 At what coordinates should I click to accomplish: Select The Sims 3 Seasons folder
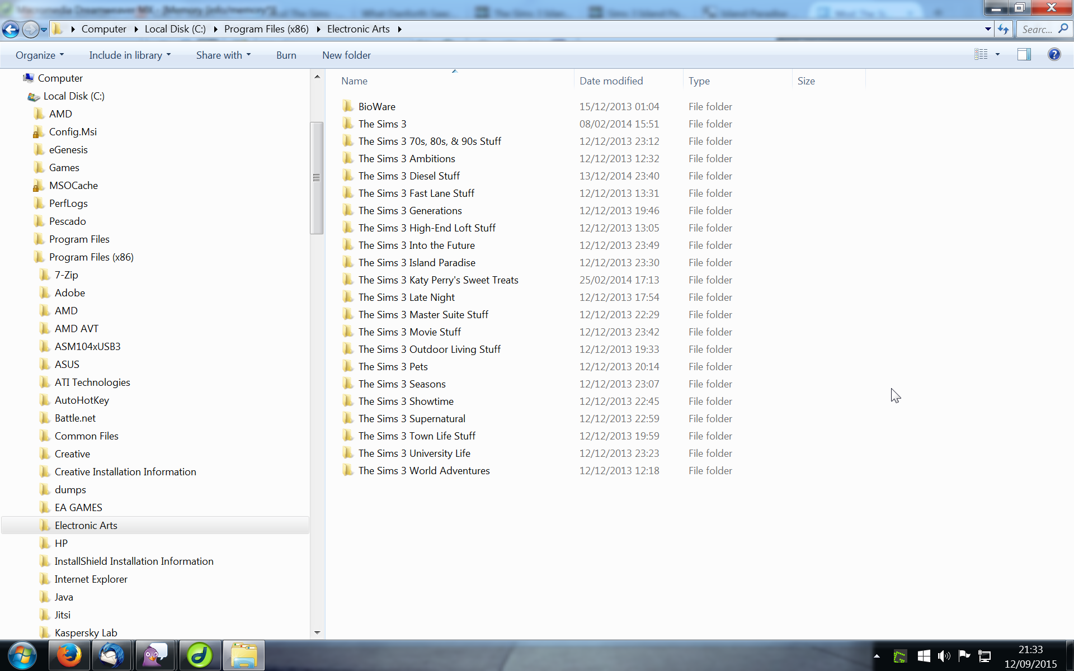coord(402,384)
